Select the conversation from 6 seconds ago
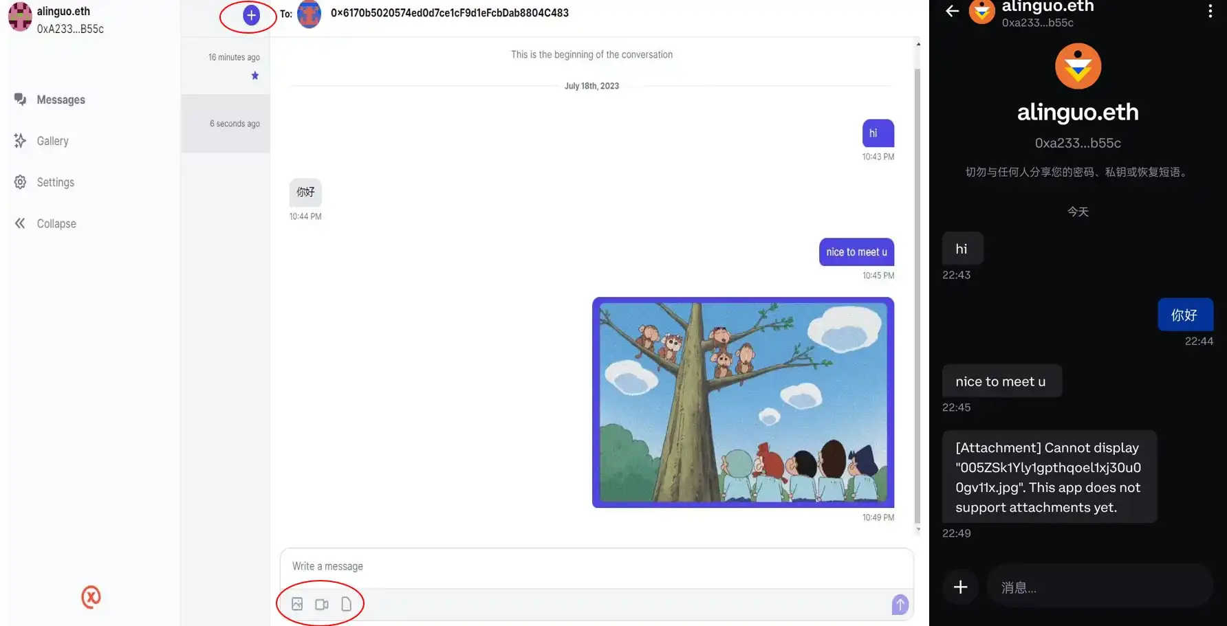Screen dimensions: 1227x626 point(226,124)
